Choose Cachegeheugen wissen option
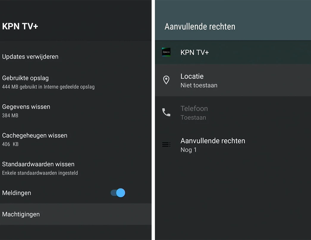 [x=76, y=139]
